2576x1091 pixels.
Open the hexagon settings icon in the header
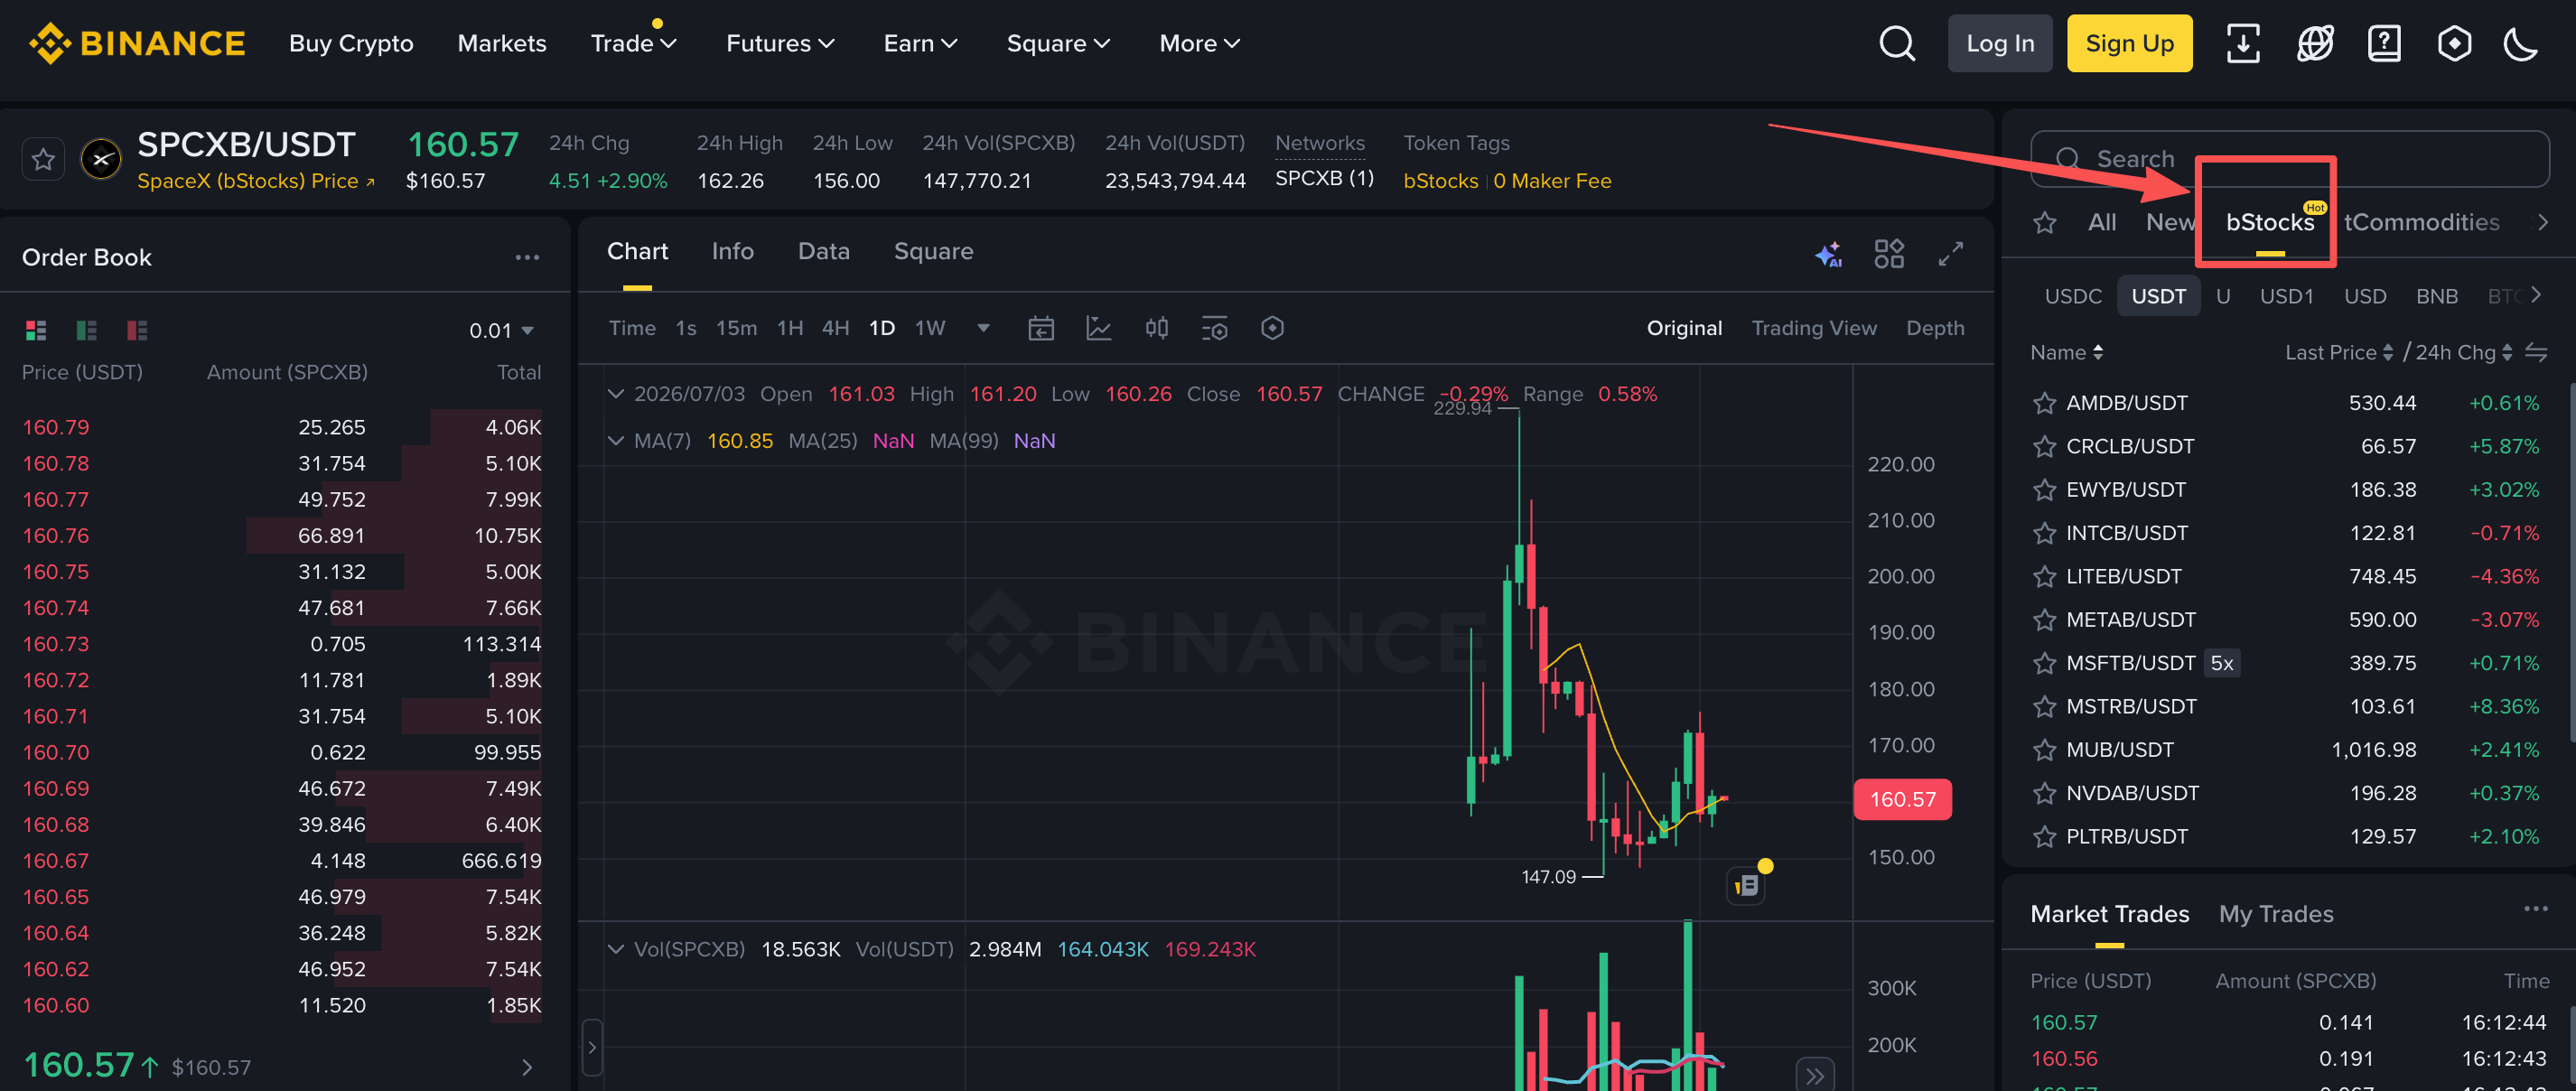tap(2454, 43)
